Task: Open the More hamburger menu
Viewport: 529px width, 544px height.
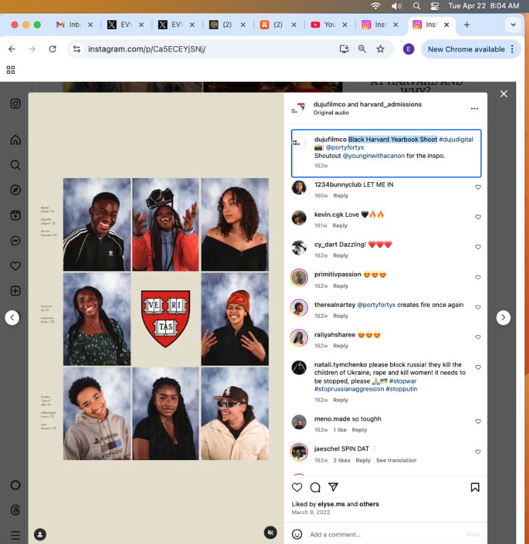Action: [16, 535]
